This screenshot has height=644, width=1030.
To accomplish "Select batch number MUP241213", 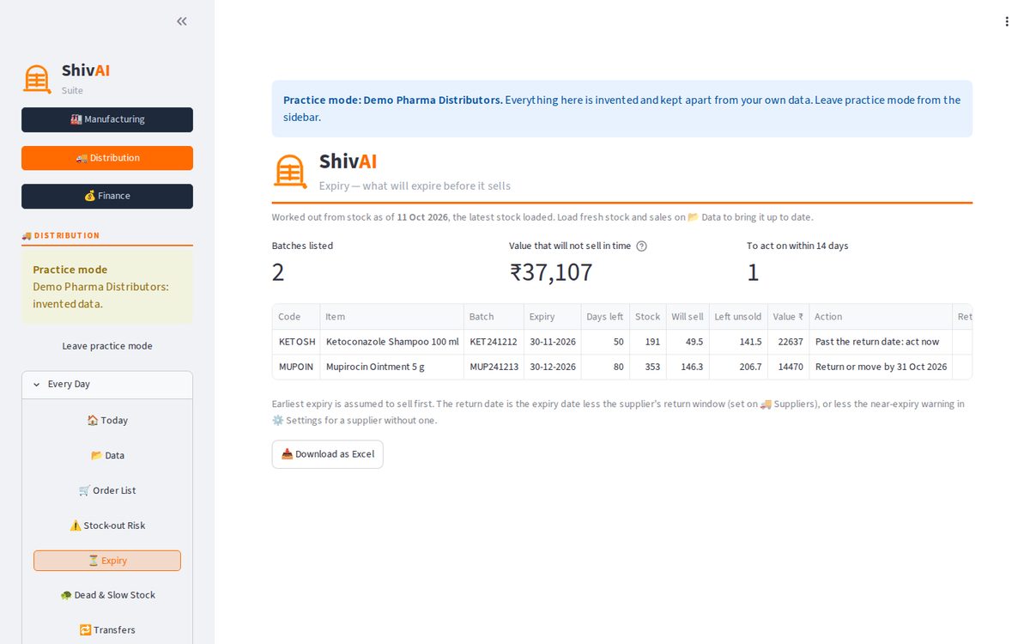I will click(x=494, y=367).
